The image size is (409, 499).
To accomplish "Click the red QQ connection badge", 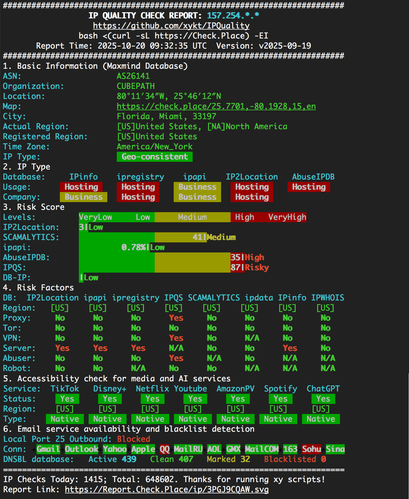I will click(x=164, y=449).
